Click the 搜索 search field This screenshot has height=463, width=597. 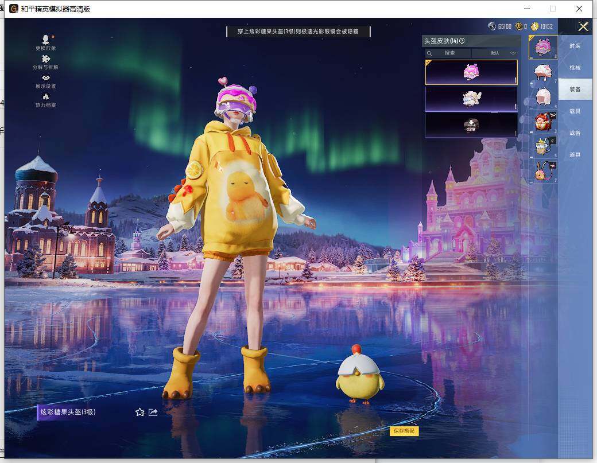448,53
